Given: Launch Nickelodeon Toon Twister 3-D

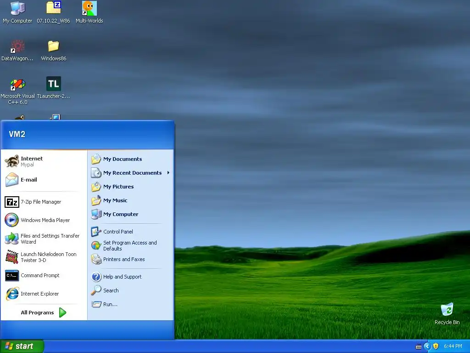Looking at the screenshot, I should click(x=44, y=257).
